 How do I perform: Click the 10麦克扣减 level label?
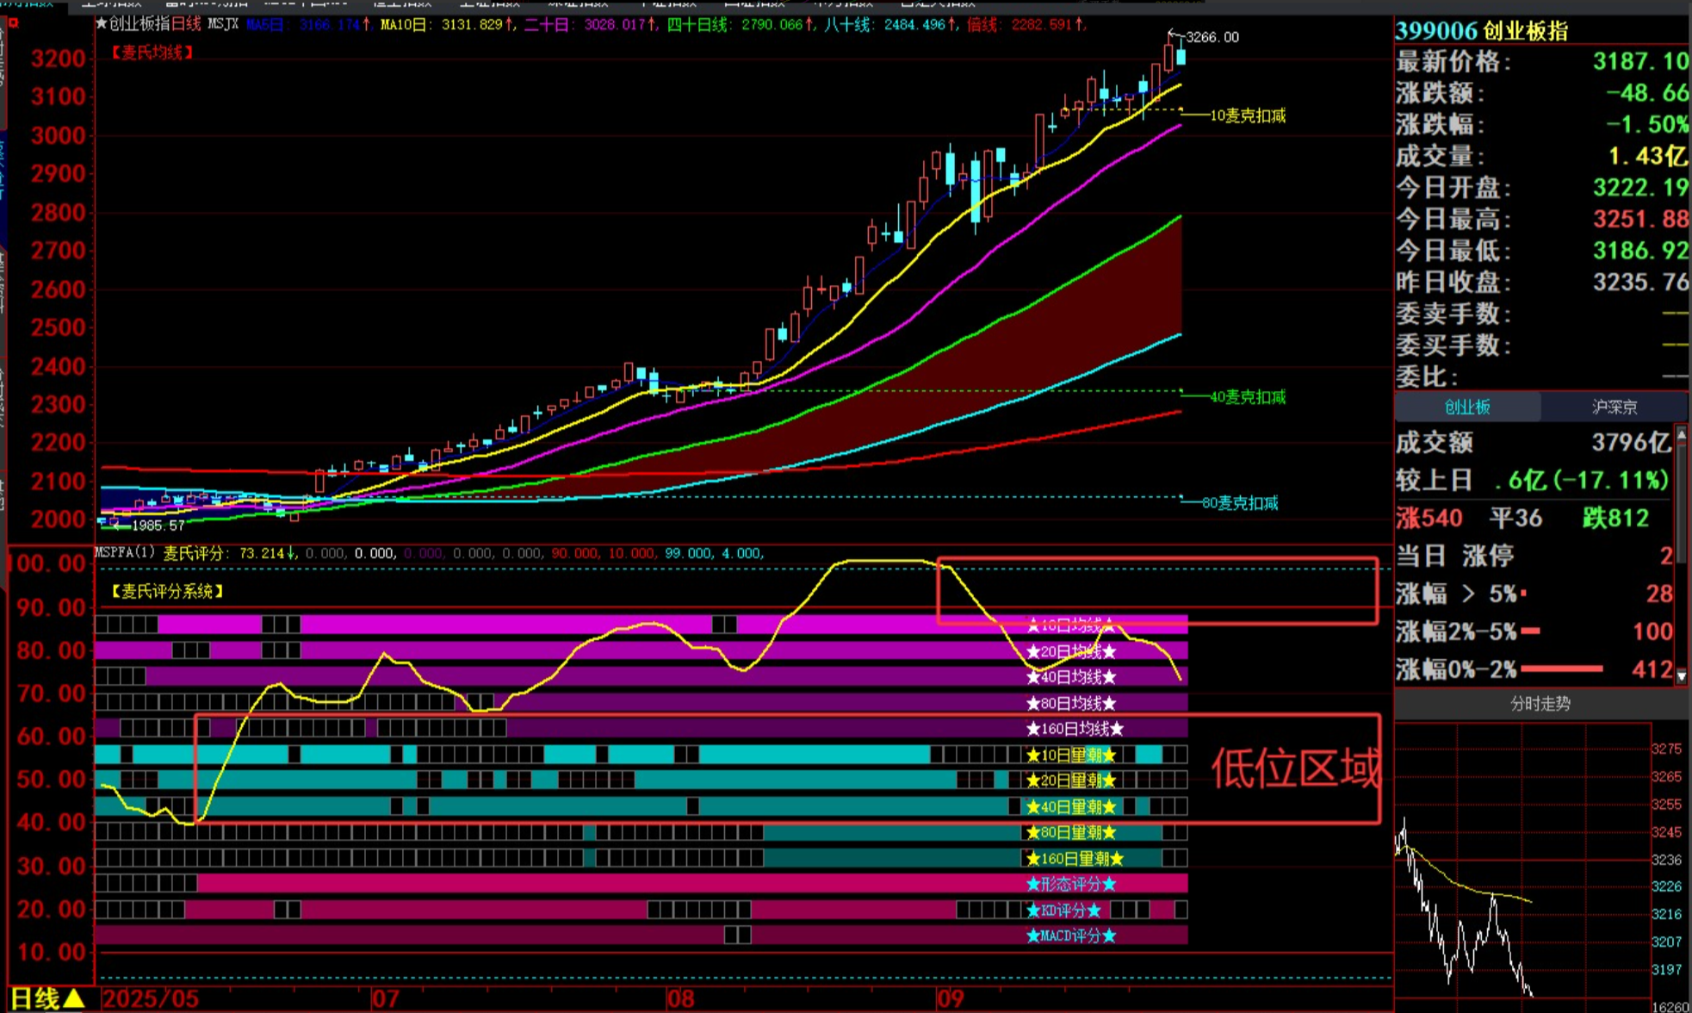(x=1247, y=115)
